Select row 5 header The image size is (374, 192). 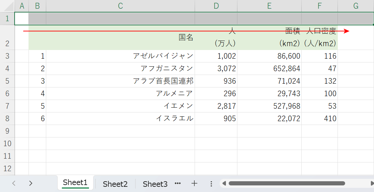point(7,81)
